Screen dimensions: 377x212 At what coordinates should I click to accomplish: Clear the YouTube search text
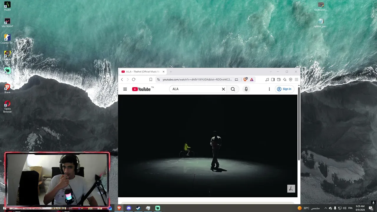point(224,89)
